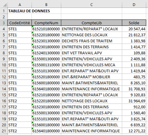148x135 pixels.
Task: Select STE2 in row 15
Action: click(x=20, y=95)
